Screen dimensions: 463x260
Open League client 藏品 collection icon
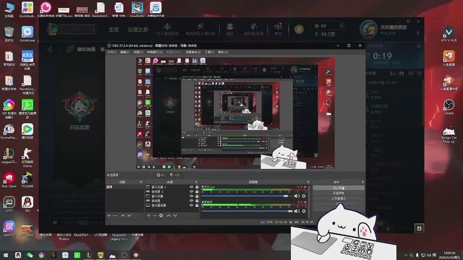pyautogui.click(x=230, y=29)
